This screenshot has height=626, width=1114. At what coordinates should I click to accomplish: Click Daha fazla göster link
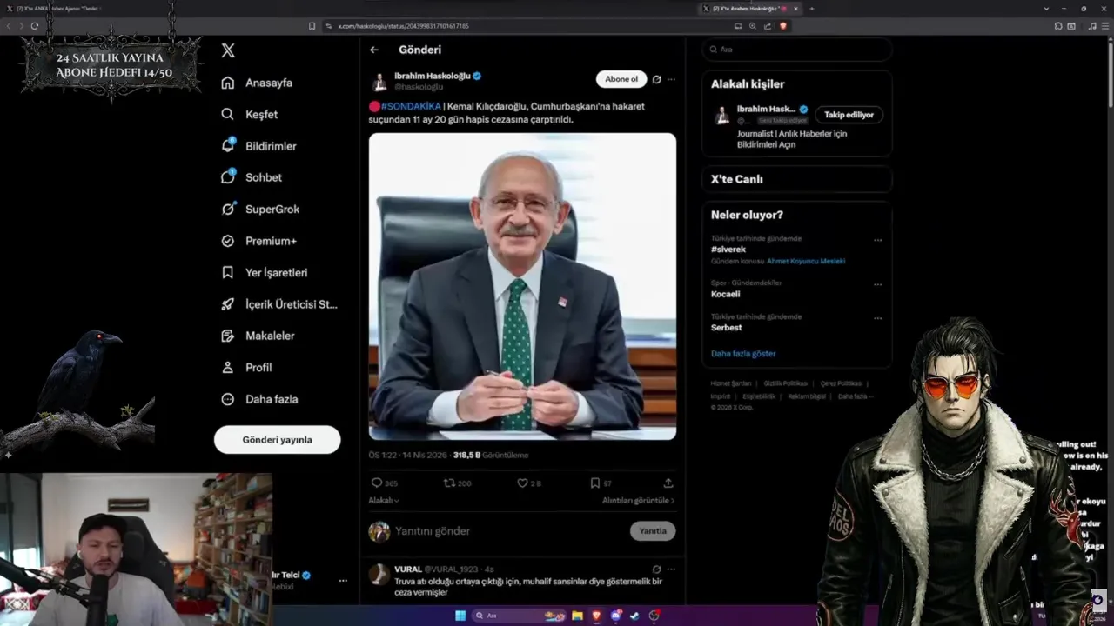click(x=743, y=354)
